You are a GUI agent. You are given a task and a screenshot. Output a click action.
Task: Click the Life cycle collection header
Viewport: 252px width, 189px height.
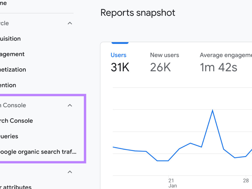pyautogui.click(x=5, y=23)
